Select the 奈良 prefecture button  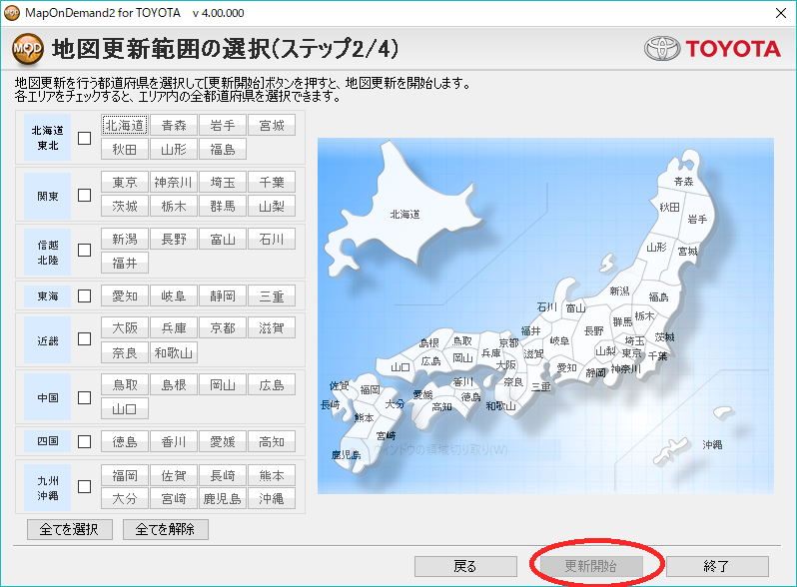point(125,352)
